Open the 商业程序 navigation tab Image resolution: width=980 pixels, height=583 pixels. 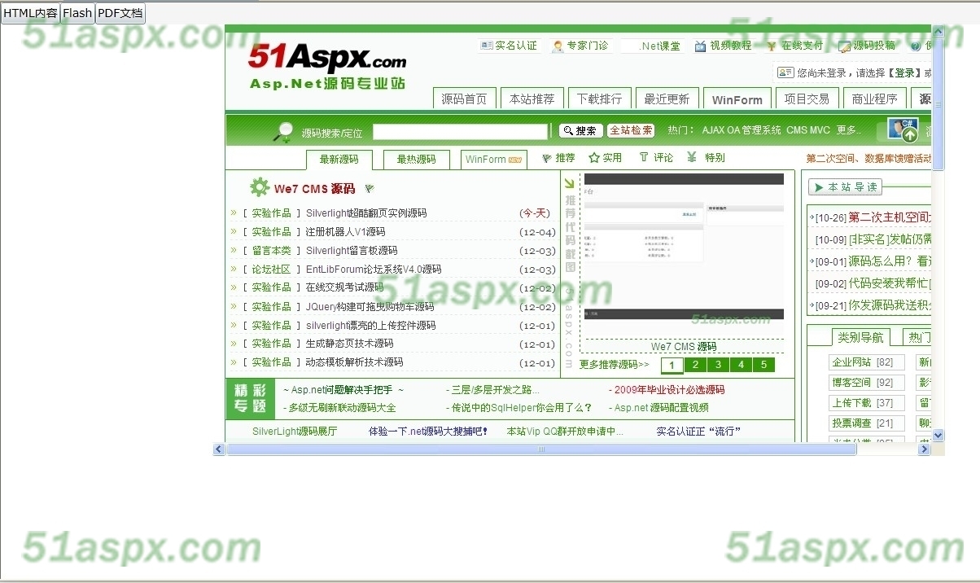[874, 99]
